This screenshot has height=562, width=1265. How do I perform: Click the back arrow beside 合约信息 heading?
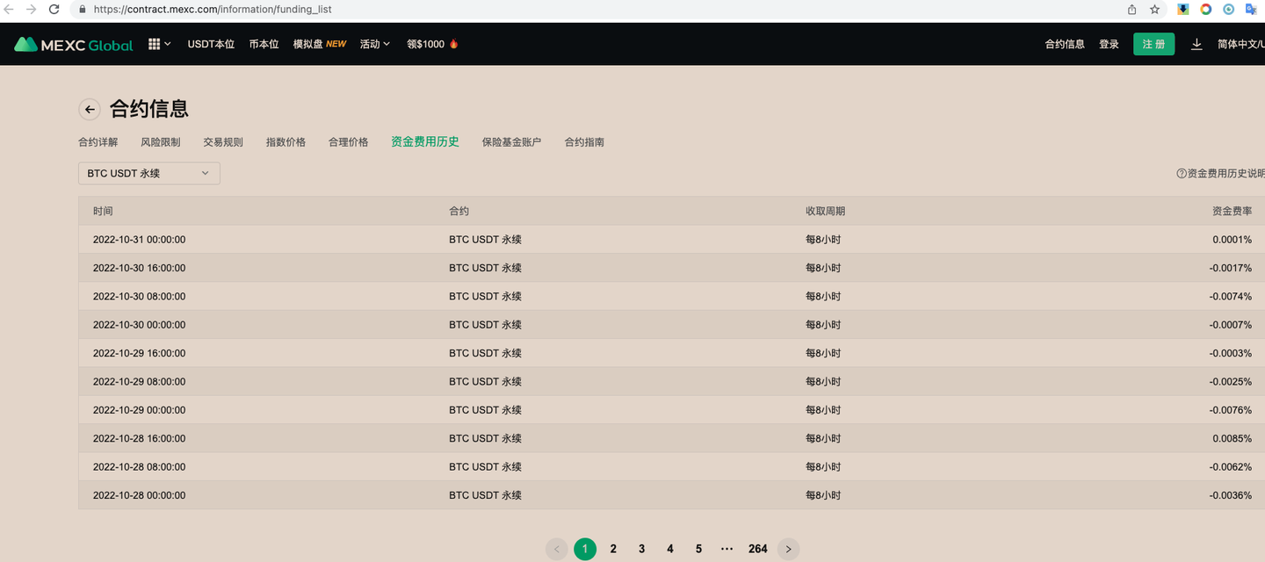click(x=89, y=109)
